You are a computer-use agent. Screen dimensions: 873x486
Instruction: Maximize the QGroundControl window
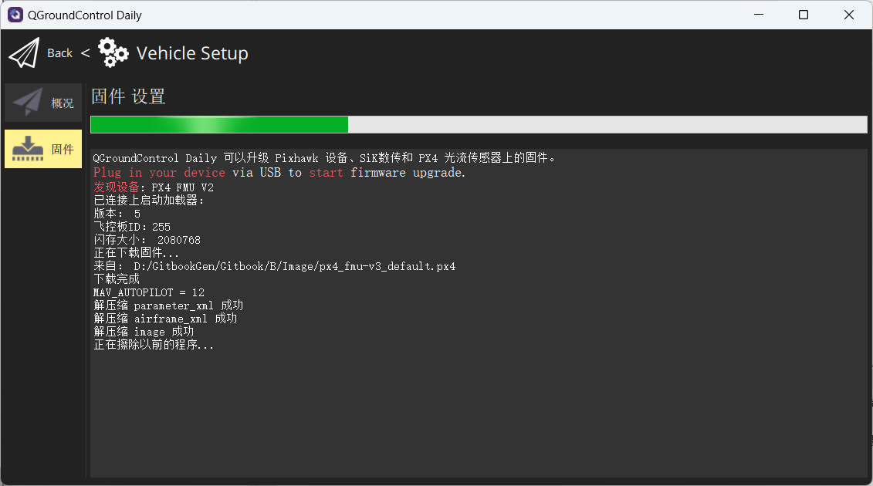pyautogui.click(x=804, y=15)
